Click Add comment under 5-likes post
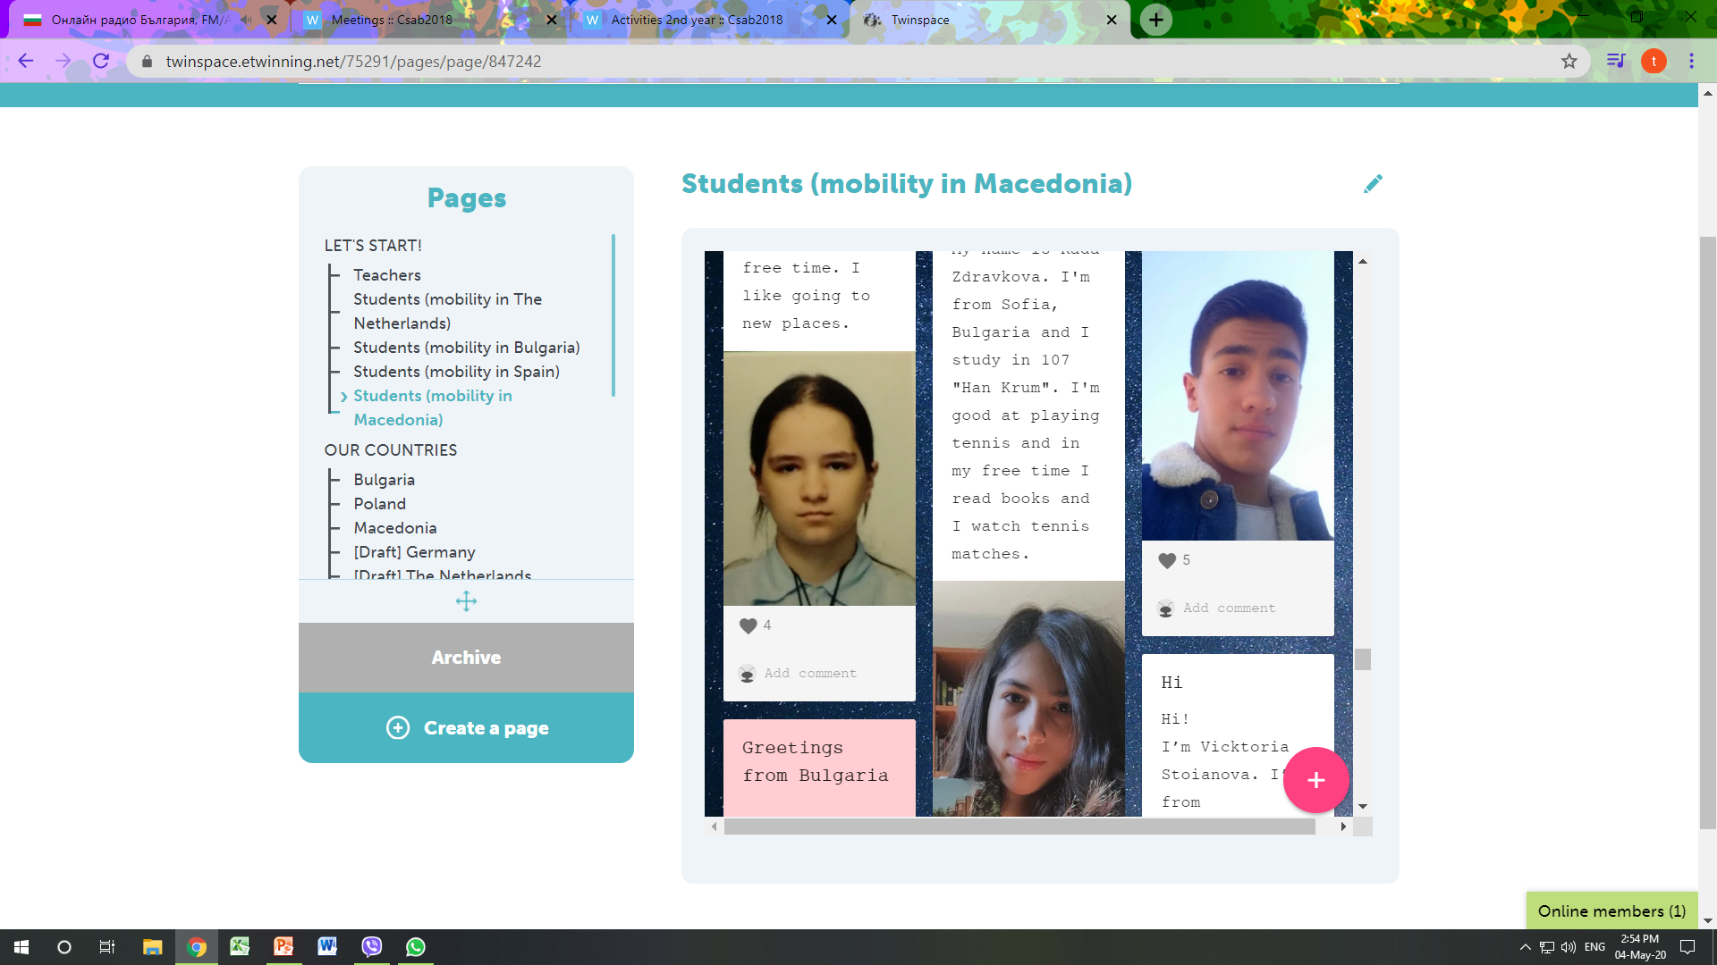1717x965 pixels. (x=1229, y=608)
